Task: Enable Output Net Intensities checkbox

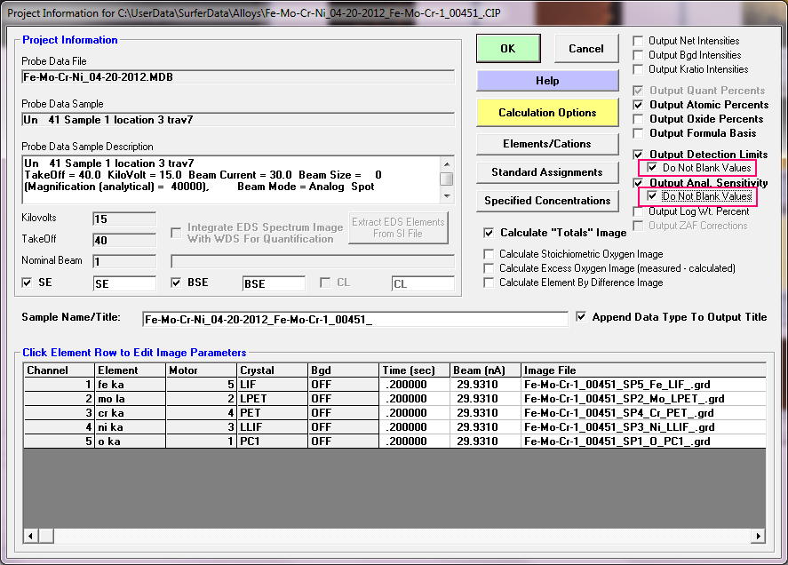Action: (639, 41)
